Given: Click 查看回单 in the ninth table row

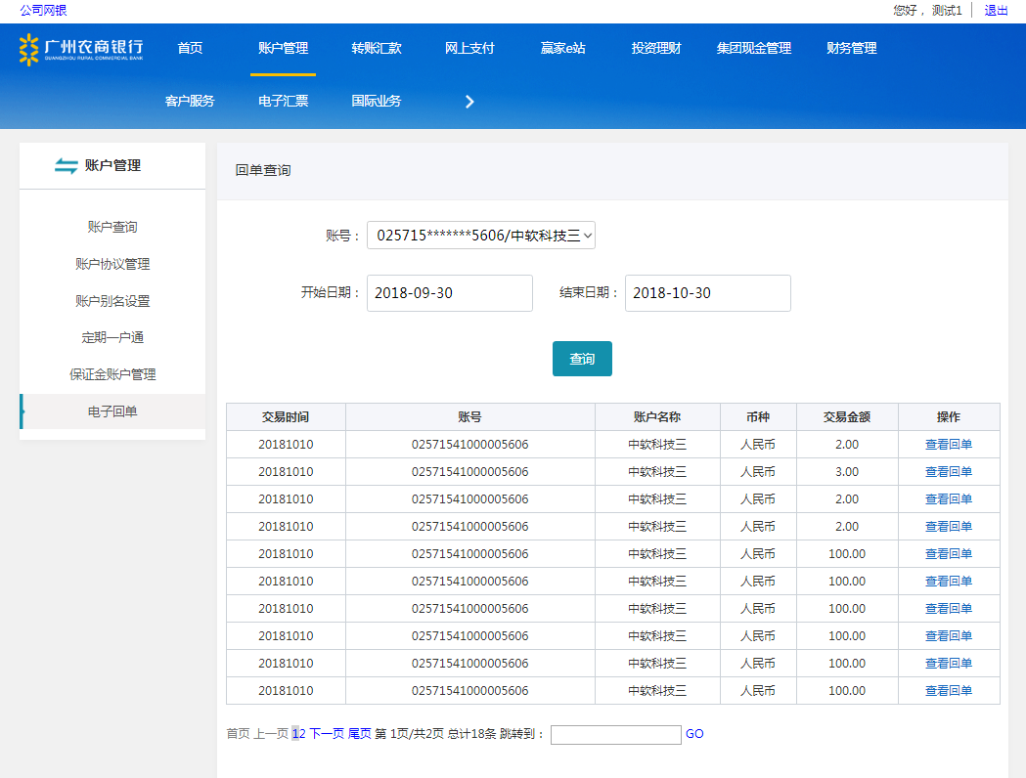Looking at the screenshot, I should coord(948,664).
